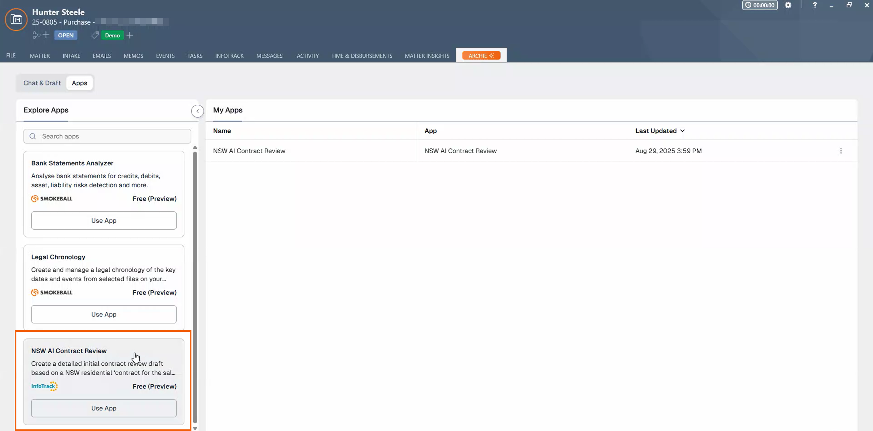Viewport: 873px width, 431px height.
Task: Add a related matter with plus icon
Action: point(46,35)
